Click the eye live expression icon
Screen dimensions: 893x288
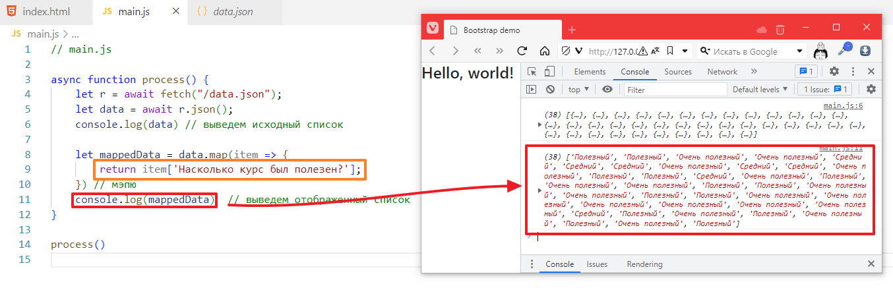tap(607, 90)
